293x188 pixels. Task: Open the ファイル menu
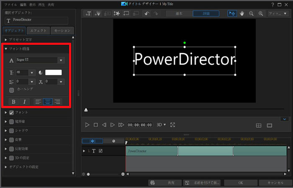[x=10, y=5]
